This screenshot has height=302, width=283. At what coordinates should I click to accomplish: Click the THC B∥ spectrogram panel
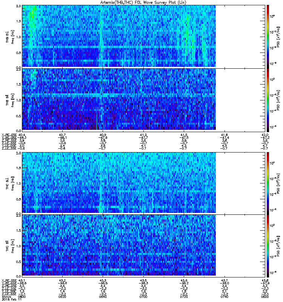click(143, 246)
